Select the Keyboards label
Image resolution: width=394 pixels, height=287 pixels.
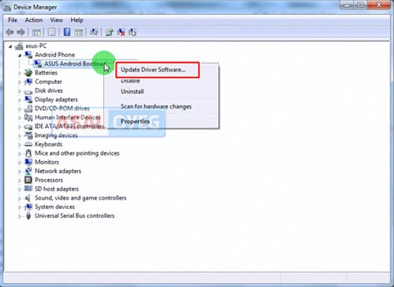pyautogui.click(x=49, y=144)
